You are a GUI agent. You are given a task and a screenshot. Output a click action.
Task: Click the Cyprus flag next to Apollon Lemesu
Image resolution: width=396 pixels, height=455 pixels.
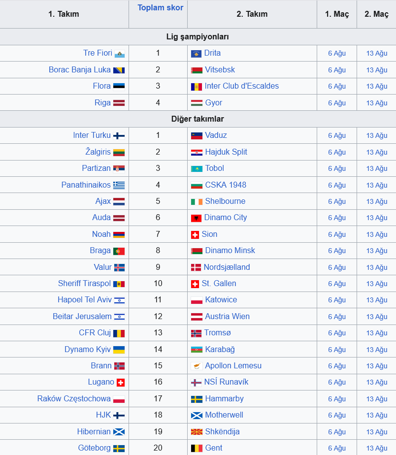pyautogui.click(x=197, y=366)
